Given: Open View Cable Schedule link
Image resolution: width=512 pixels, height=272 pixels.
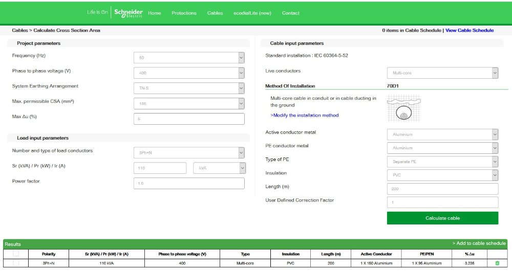Looking at the screenshot, I should [470, 31].
